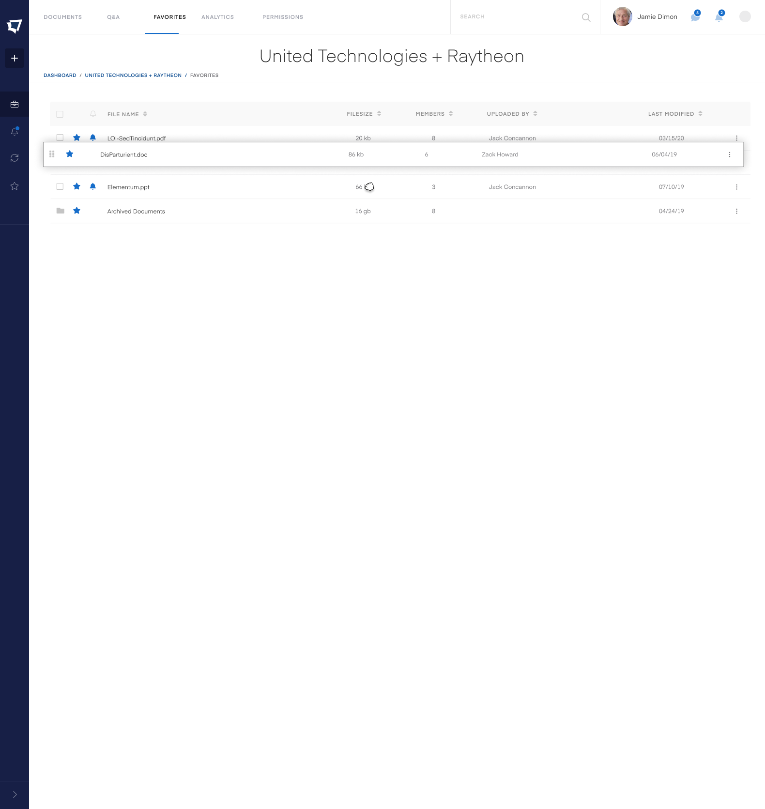Check the Elementum.ppt checkbox

(60, 186)
